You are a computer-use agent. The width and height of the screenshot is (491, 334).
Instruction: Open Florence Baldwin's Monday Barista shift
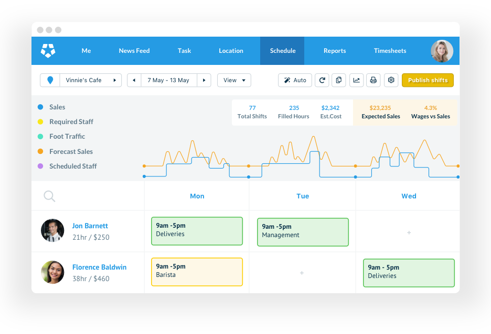coord(197,272)
